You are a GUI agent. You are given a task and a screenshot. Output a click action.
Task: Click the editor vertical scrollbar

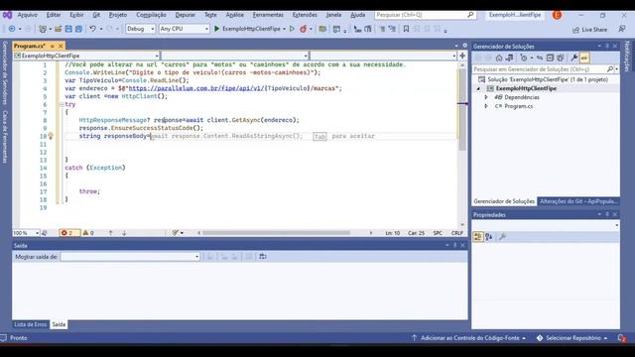tap(462, 109)
